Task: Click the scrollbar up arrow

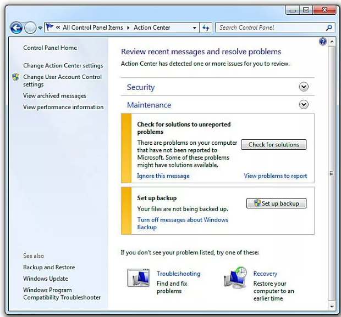Action: pyautogui.click(x=332, y=41)
